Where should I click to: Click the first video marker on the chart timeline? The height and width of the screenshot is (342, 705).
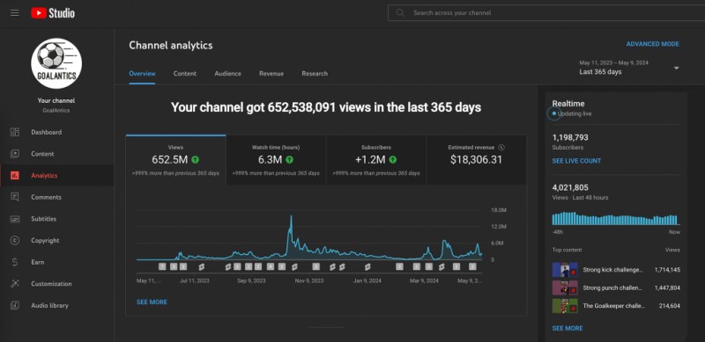point(162,266)
